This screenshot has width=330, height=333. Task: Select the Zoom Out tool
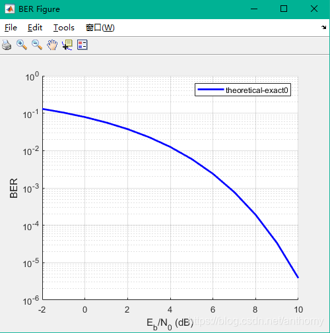pyautogui.click(x=37, y=45)
